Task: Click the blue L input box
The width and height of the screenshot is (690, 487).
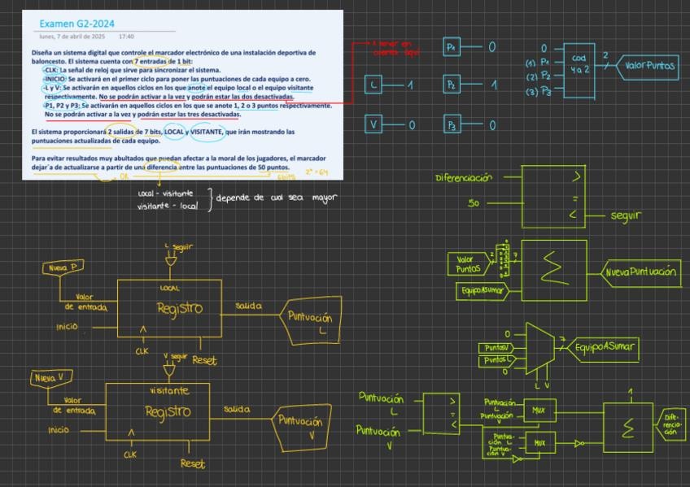Action: click(373, 84)
